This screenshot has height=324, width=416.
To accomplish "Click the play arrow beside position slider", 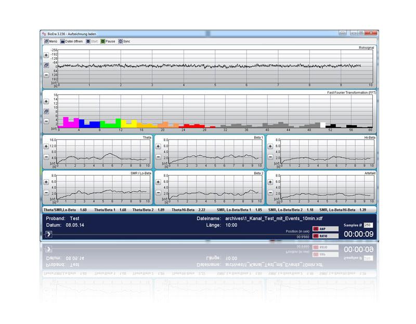I will click(x=48, y=234).
